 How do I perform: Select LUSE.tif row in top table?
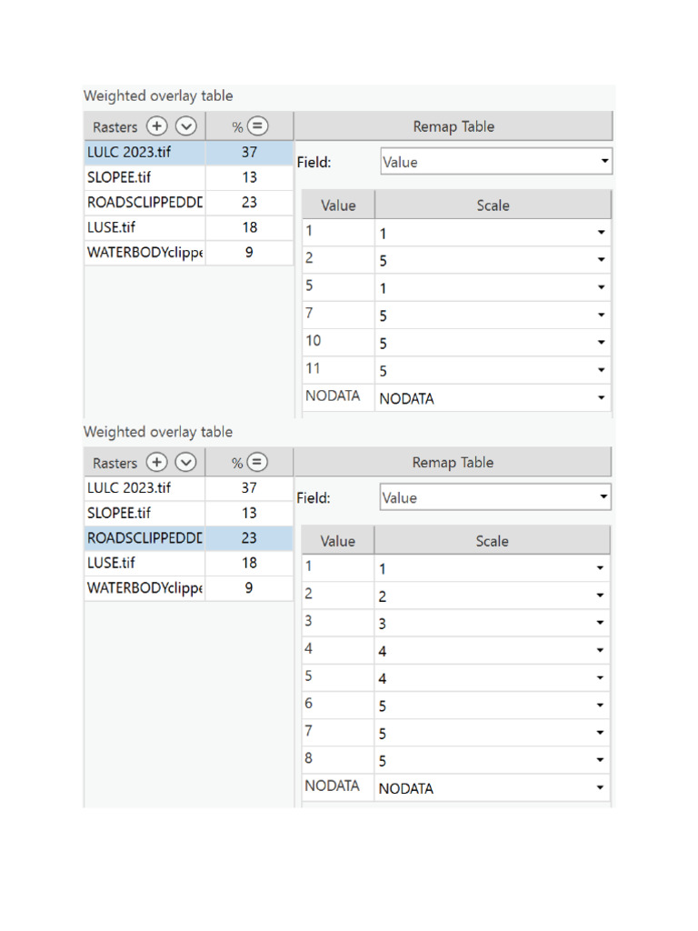coord(189,226)
